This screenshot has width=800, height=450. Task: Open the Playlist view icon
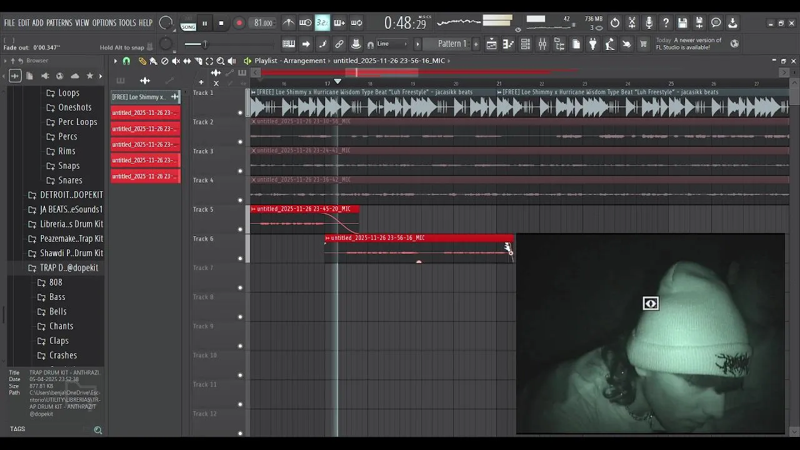click(x=491, y=44)
